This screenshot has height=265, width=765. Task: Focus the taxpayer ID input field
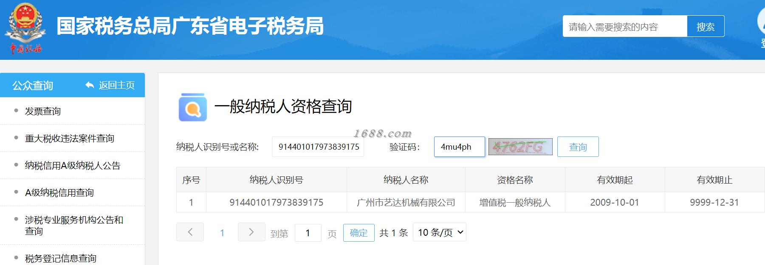click(318, 147)
